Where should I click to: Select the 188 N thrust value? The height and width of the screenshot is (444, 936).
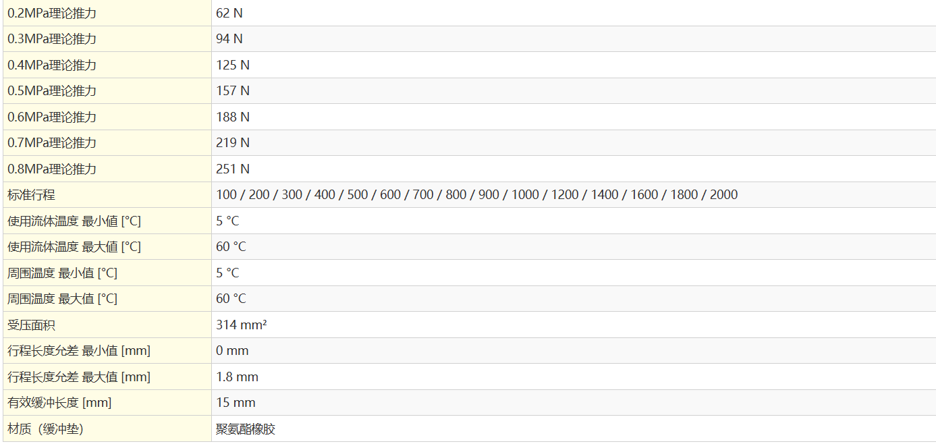pos(233,117)
